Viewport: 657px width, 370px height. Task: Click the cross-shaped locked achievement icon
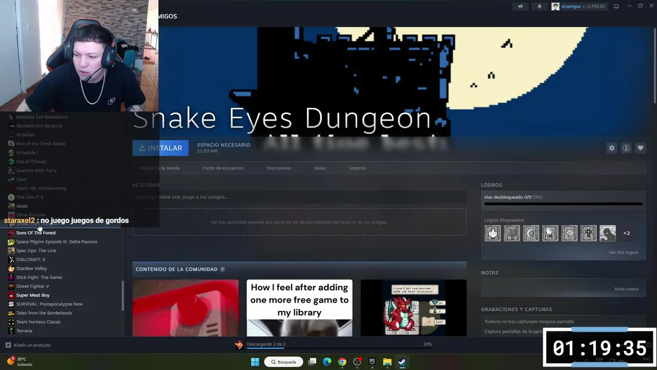click(588, 233)
